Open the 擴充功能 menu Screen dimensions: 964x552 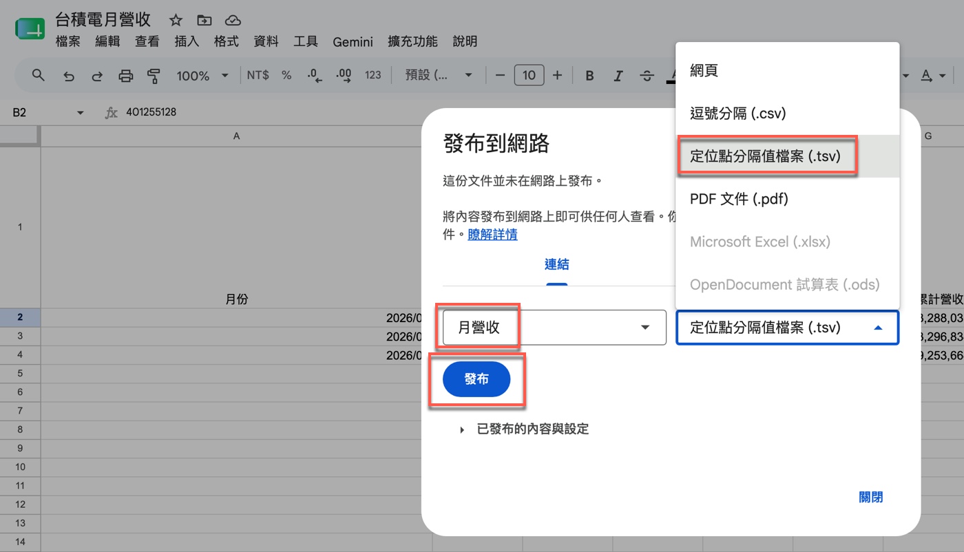pos(412,41)
